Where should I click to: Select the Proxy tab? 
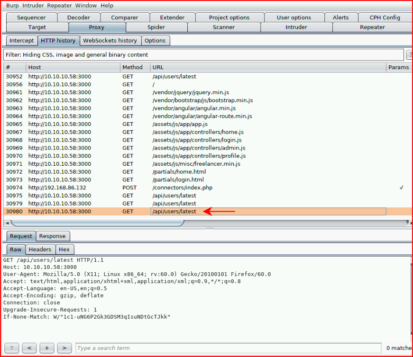[x=97, y=27]
